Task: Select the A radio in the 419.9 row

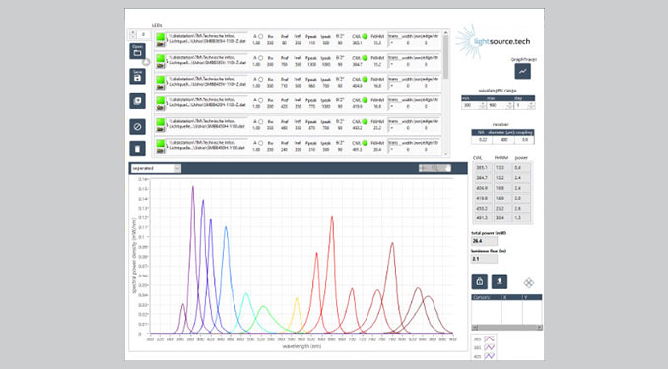Action: coord(261,100)
